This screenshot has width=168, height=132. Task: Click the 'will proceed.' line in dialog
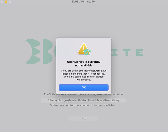pyautogui.click(x=84, y=80)
